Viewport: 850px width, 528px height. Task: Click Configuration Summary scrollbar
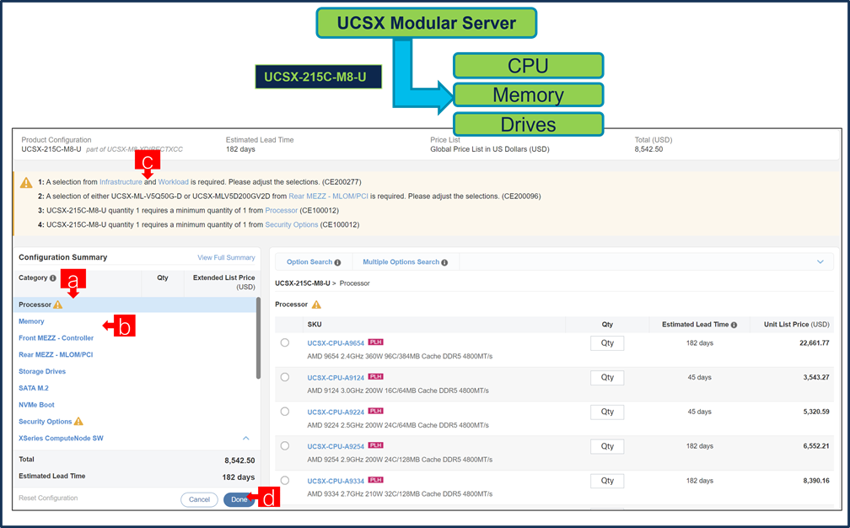pos(259,338)
